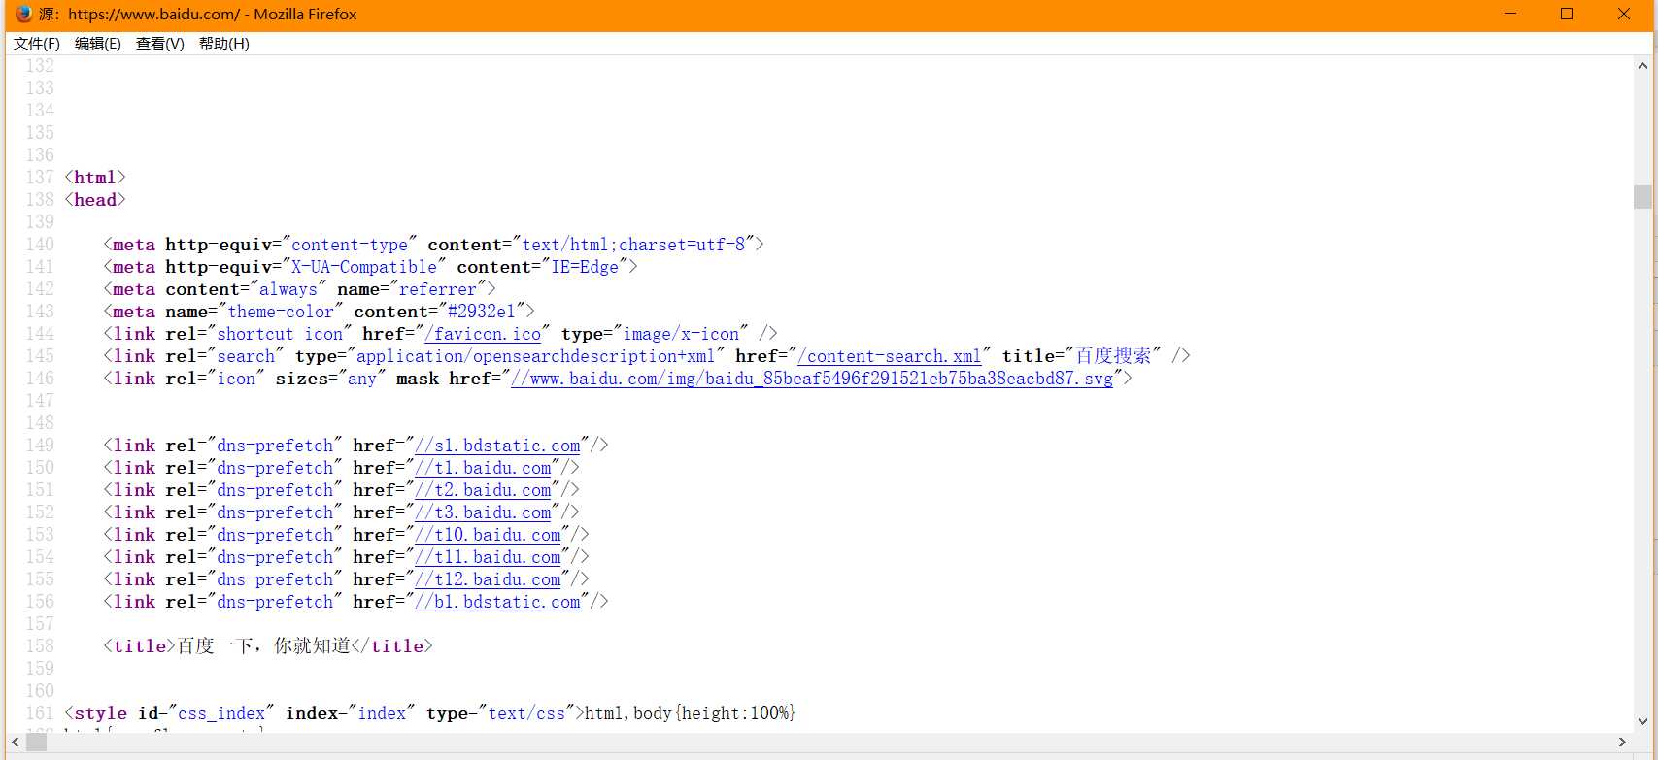
Task: Click line number 140
Action: coord(40,245)
